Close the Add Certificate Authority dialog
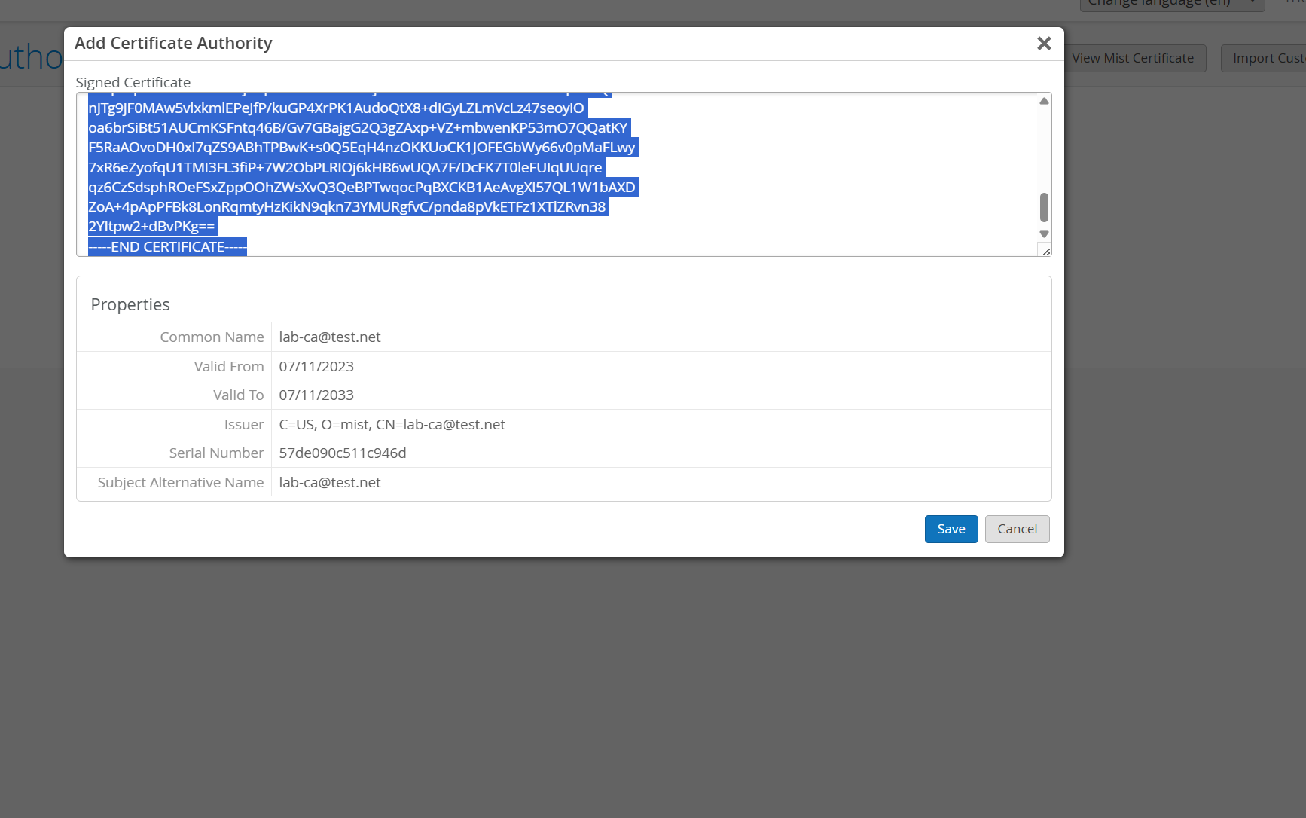Screen dimensions: 1306x818 click(x=1043, y=44)
